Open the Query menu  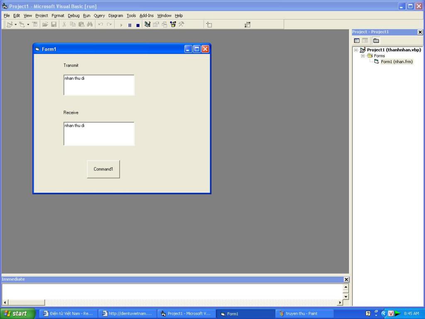click(x=99, y=16)
